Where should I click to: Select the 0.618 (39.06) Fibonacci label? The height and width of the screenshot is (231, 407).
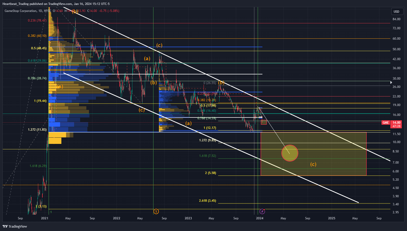[x=37, y=61]
